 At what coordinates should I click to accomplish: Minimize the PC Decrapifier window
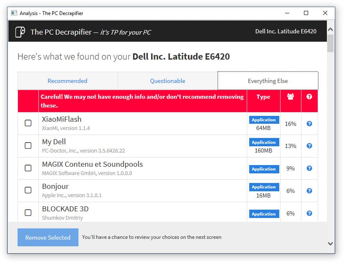click(287, 13)
